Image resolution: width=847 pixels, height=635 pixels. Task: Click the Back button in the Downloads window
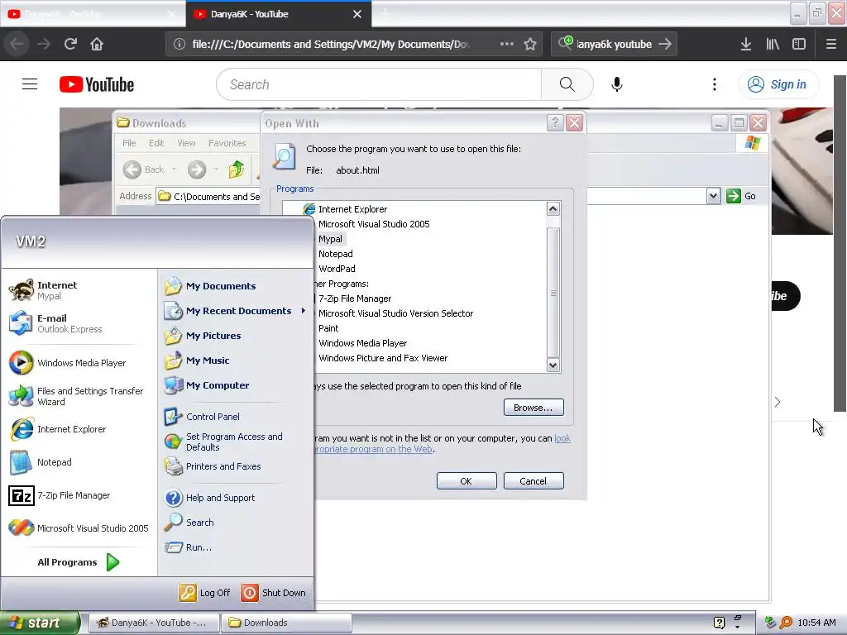[144, 169]
